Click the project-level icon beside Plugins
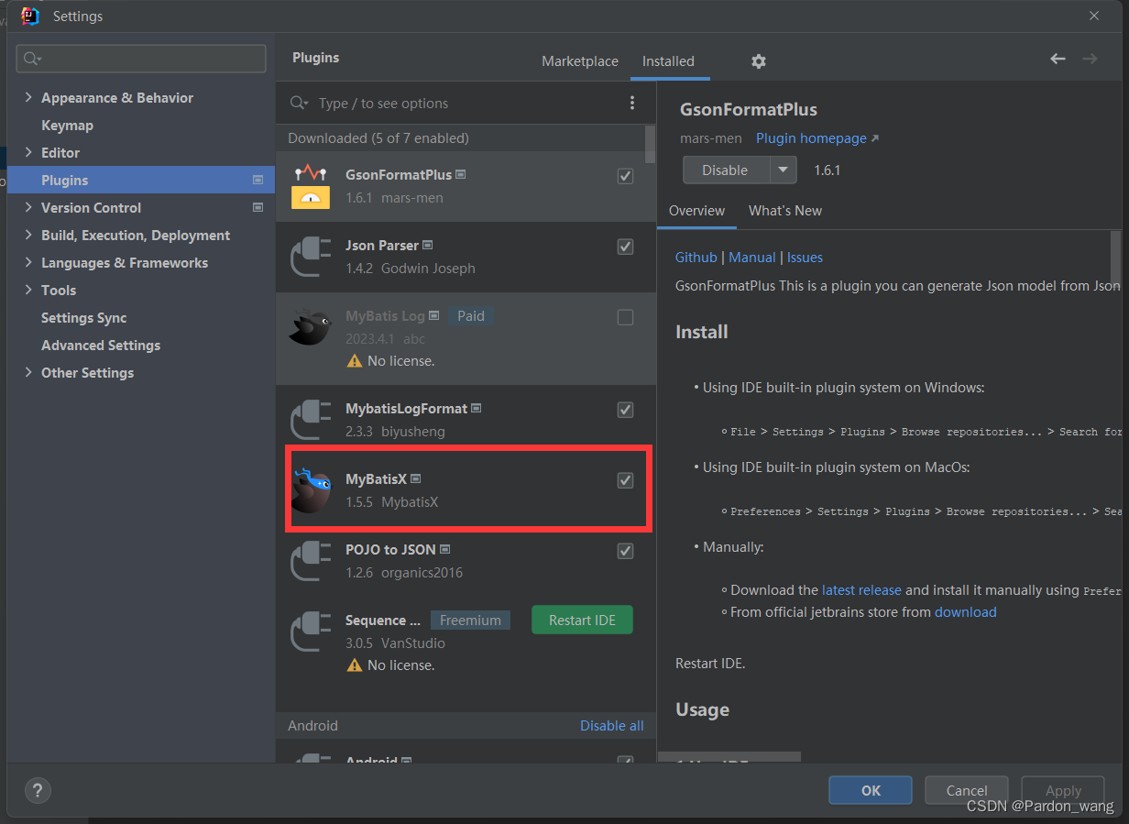The image size is (1129, 824). [x=258, y=181]
